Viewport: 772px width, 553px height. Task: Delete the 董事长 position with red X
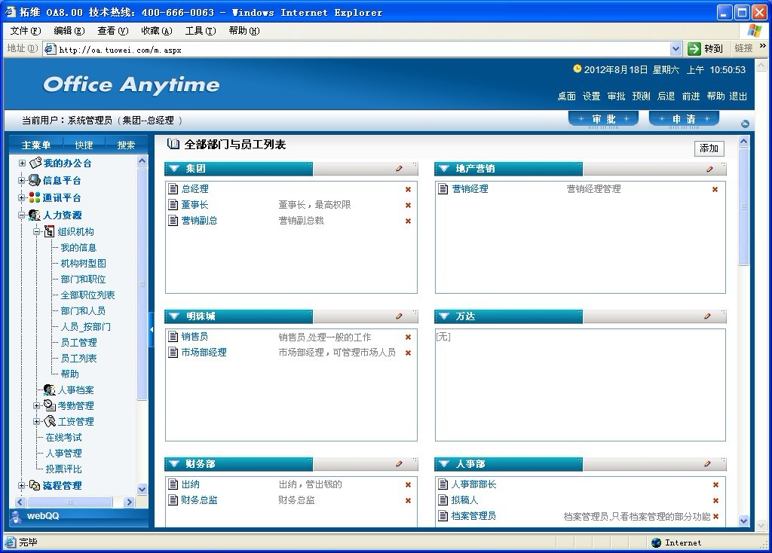408,205
